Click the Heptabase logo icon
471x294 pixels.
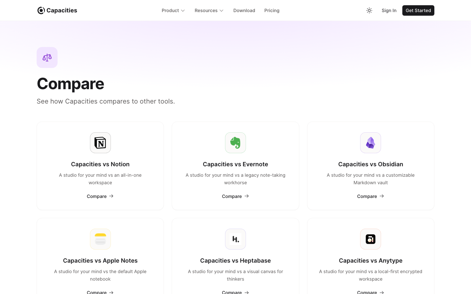point(235,239)
